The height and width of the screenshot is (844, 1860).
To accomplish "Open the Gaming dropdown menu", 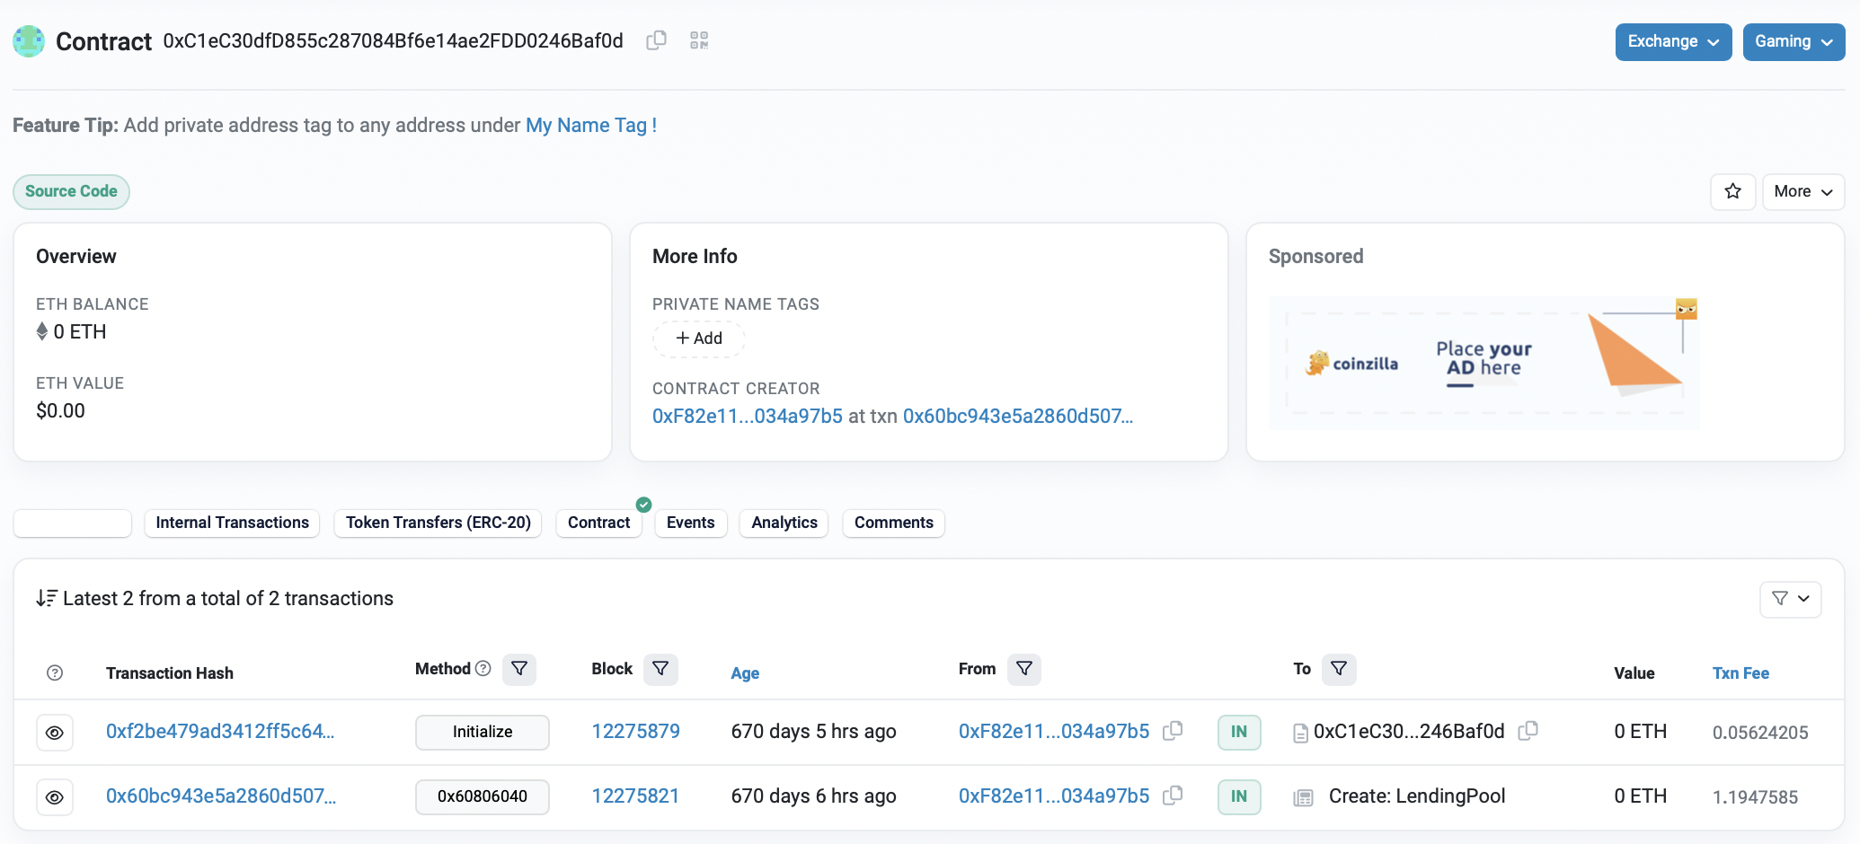I will 1793,42.
